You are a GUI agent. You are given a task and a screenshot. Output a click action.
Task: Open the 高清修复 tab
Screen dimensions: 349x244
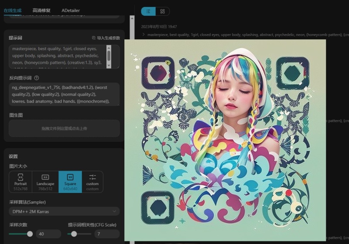click(x=41, y=10)
